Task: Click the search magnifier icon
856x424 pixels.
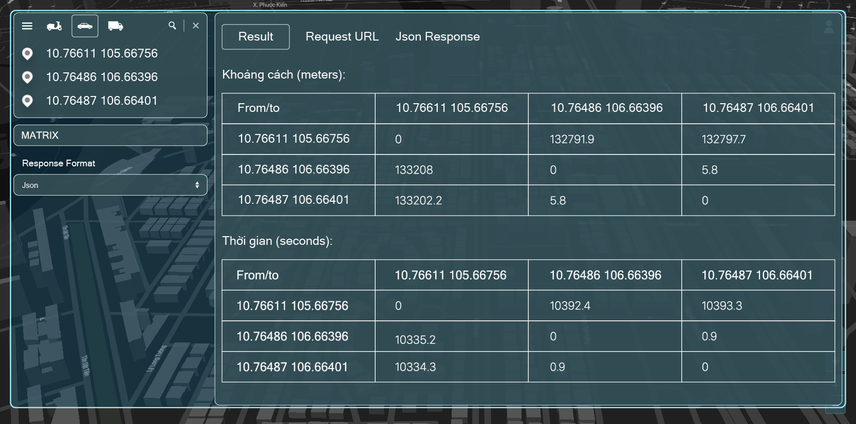Action: point(172,26)
